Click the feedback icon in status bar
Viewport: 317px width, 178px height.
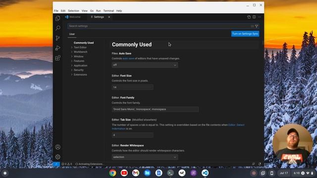(254, 164)
